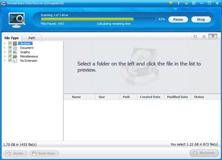Screen dimensions: 222x160
Task: Click the No Extension file icon
Action: (x=15, y=61)
